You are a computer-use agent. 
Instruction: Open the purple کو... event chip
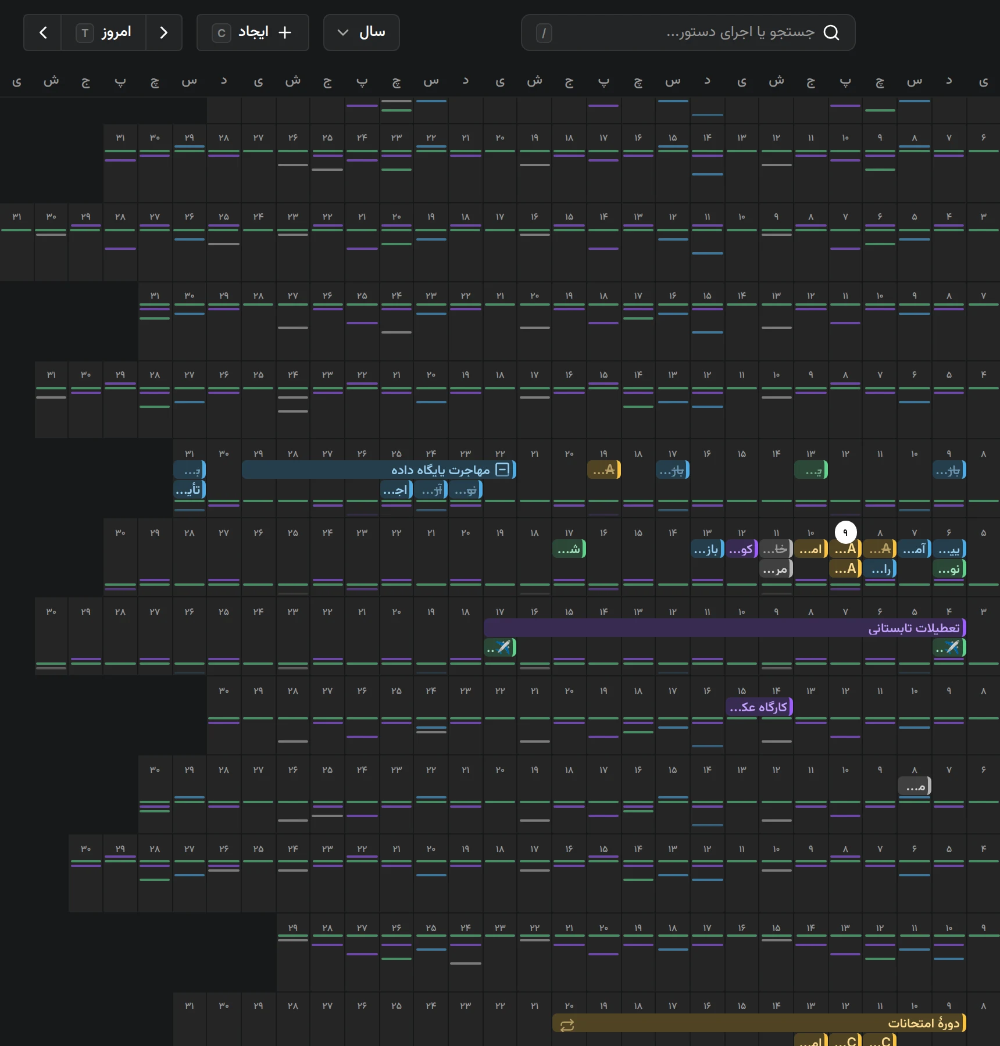(742, 549)
